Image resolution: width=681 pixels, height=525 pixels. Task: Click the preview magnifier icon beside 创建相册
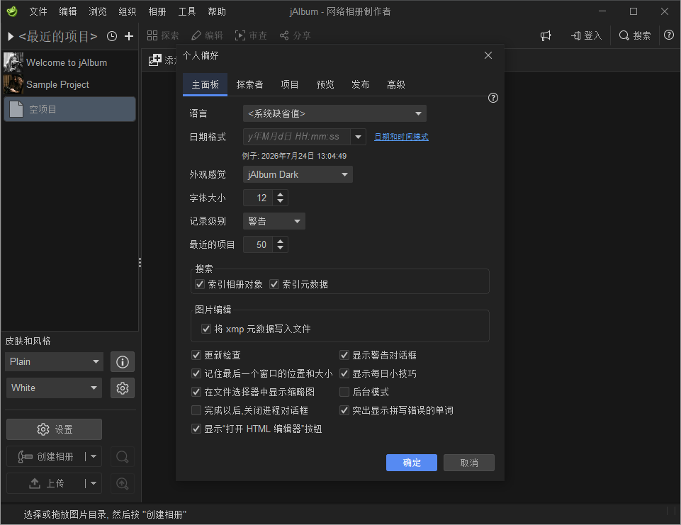tap(123, 456)
